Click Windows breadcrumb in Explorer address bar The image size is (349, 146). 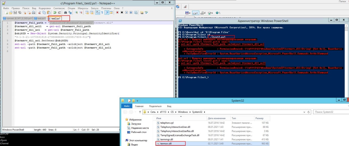(183, 112)
